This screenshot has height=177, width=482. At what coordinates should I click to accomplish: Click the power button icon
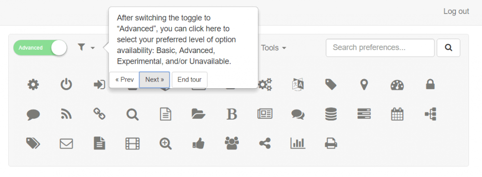66,84
